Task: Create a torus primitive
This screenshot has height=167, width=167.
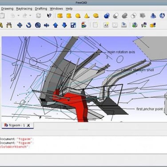Action: point(96,16)
